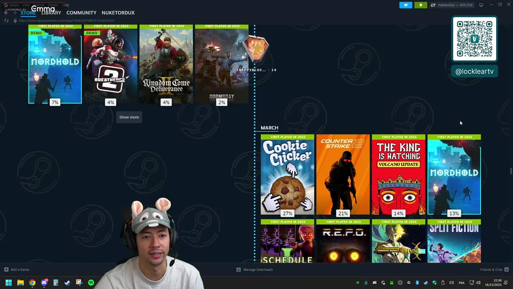Open the Windows Start menu

pyautogui.click(x=8, y=283)
